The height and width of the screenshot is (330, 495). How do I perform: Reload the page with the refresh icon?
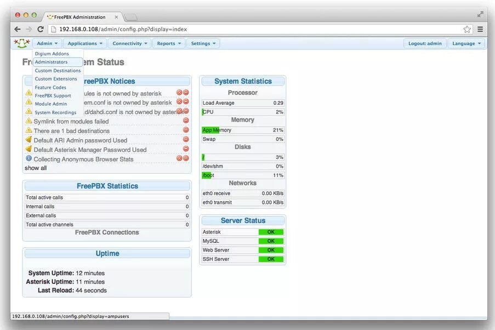point(41,29)
